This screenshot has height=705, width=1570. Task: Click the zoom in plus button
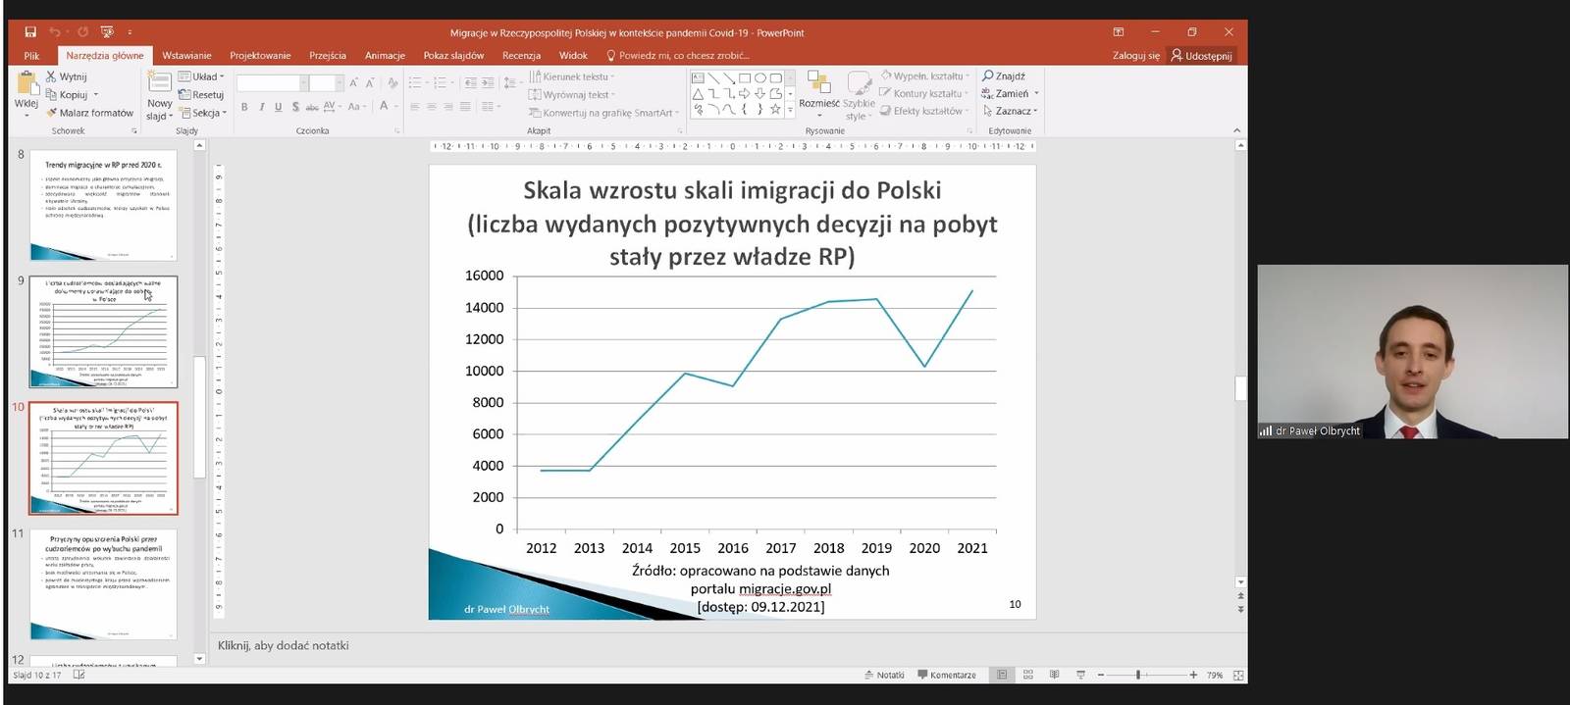tap(1193, 675)
